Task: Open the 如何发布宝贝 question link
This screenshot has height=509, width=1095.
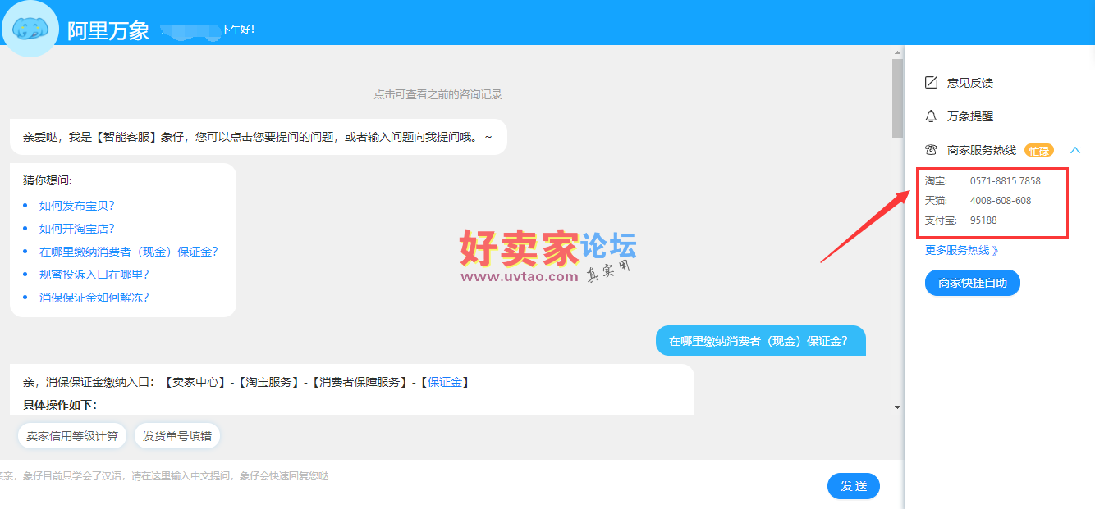Action: coord(76,206)
